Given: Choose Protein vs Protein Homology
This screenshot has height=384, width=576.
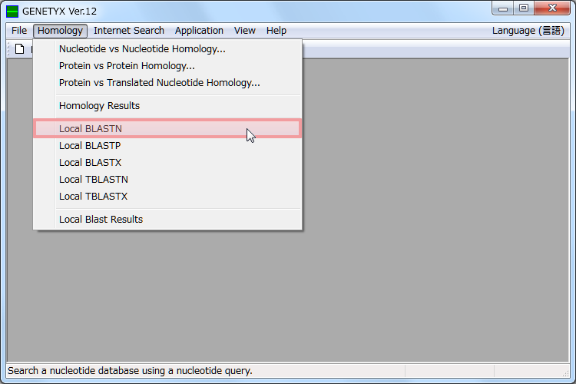Looking at the screenshot, I should tap(167, 66).
